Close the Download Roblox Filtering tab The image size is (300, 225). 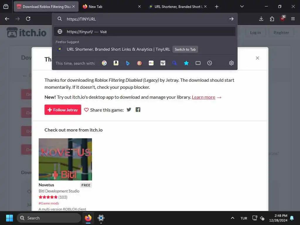pos(74,6)
